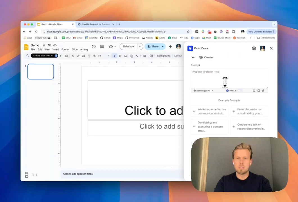
Task: Select the text box tool in toolbar
Action: click(x=120, y=56)
